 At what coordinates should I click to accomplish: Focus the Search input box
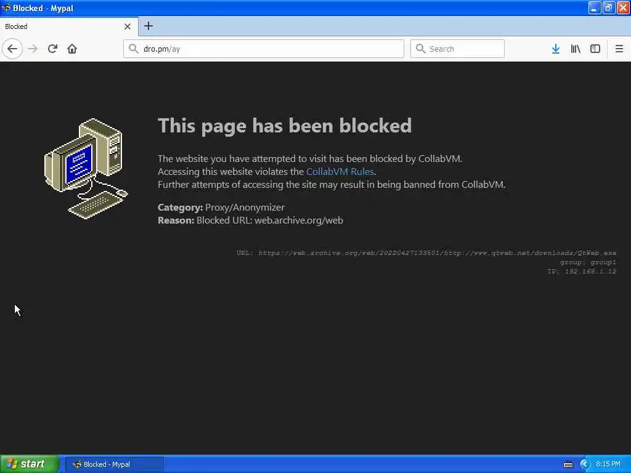[457, 49]
